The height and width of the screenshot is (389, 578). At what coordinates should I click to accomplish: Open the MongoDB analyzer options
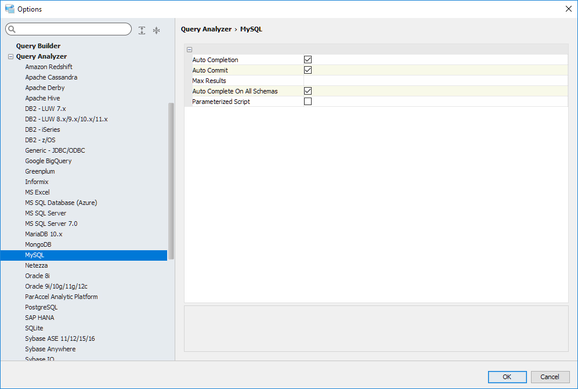[38, 244]
